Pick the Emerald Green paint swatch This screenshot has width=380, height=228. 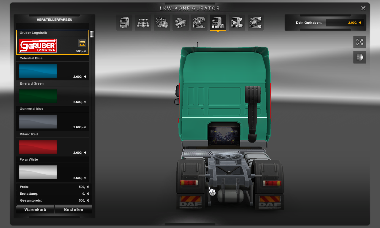coord(38,96)
